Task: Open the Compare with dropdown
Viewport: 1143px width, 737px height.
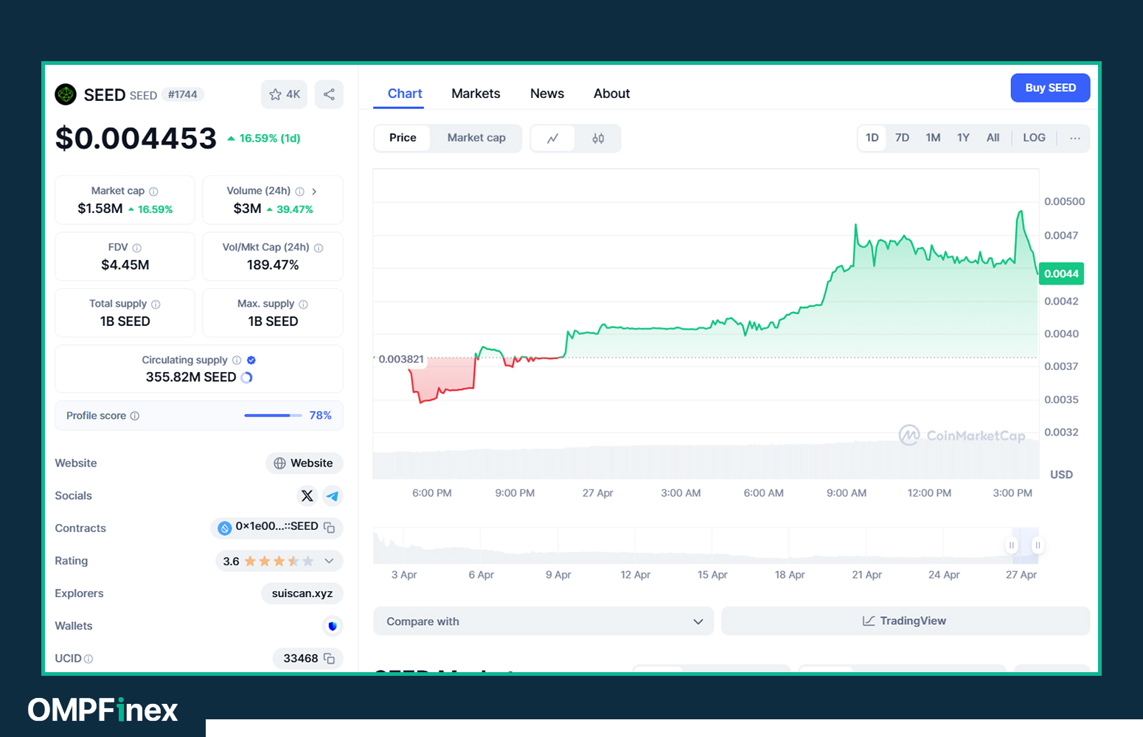Action: coord(543,621)
